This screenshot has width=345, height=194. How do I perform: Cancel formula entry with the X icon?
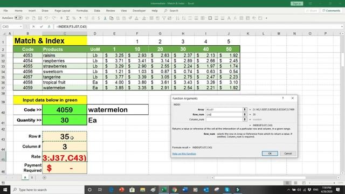pyautogui.click(x=33, y=26)
